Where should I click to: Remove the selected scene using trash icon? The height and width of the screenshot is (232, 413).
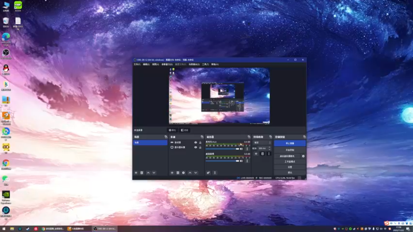pyautogui.click(x=141, y=173)
